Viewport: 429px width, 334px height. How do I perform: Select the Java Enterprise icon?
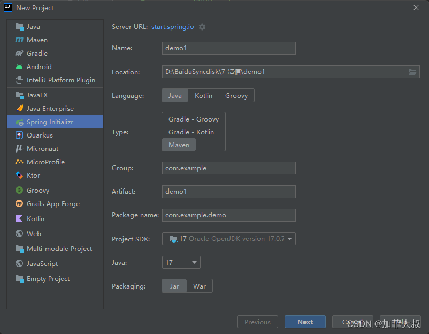pos(19,109)
